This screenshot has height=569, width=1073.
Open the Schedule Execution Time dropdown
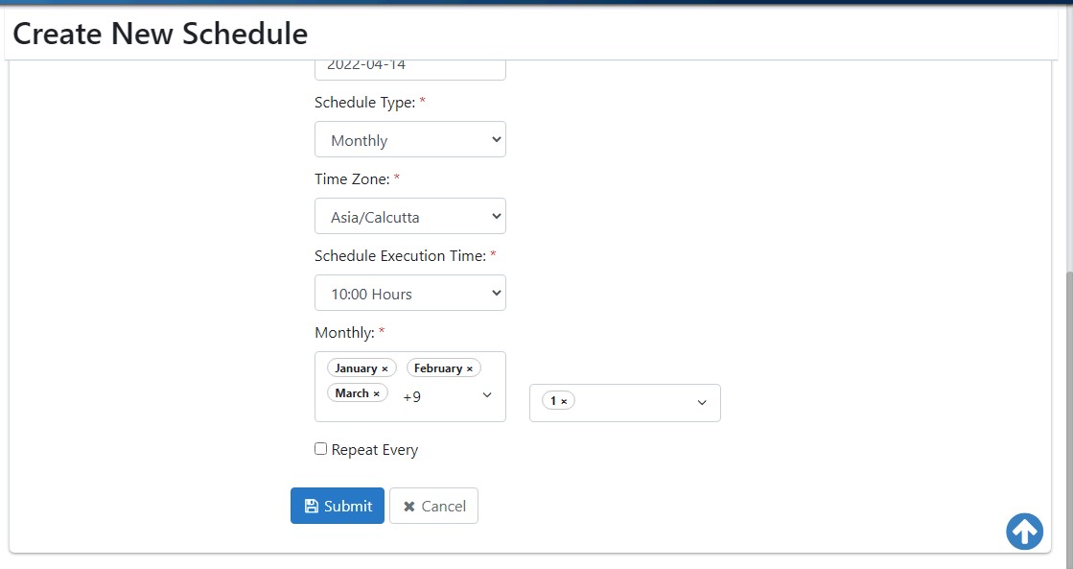click(x=409, y=293)
